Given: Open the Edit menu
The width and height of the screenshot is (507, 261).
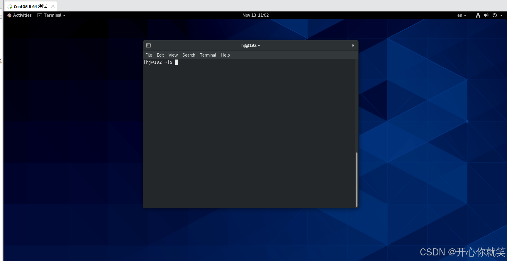Looking at the screenshot, I should [160, 55].
